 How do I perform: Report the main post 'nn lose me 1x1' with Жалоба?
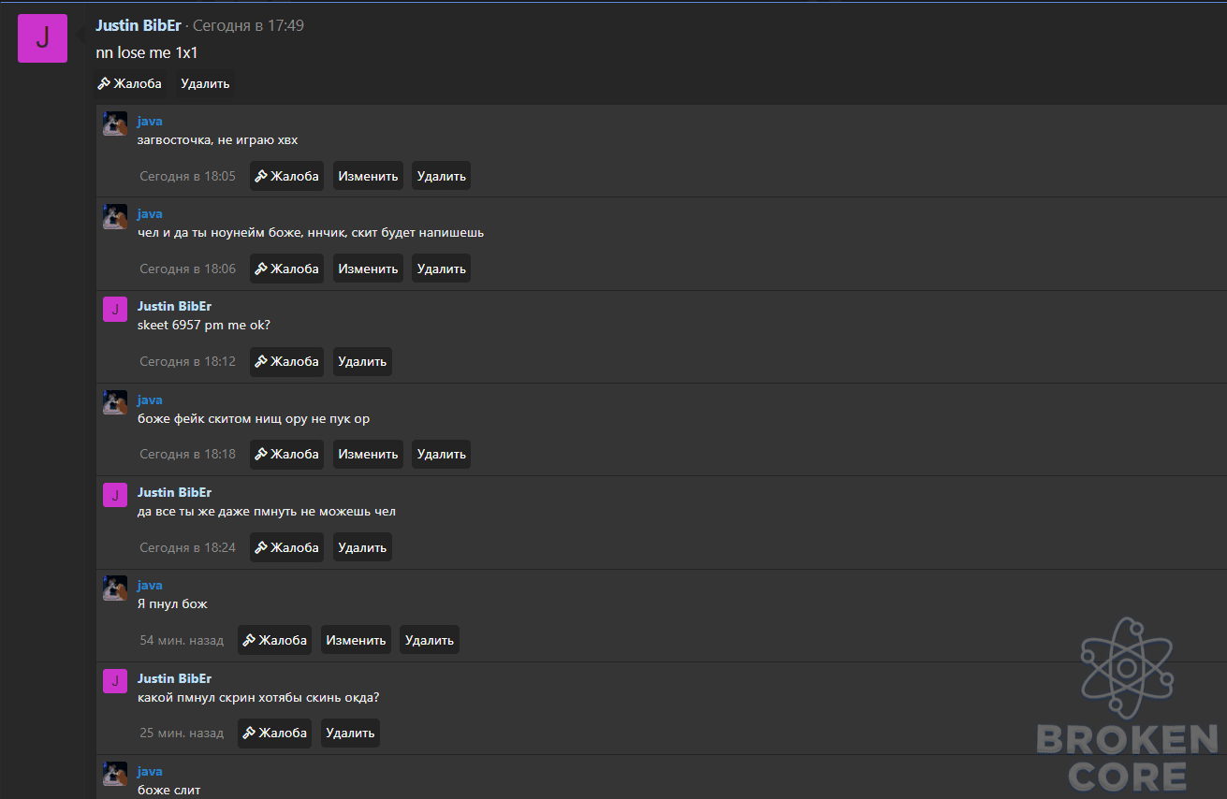[x=129, y=83]
